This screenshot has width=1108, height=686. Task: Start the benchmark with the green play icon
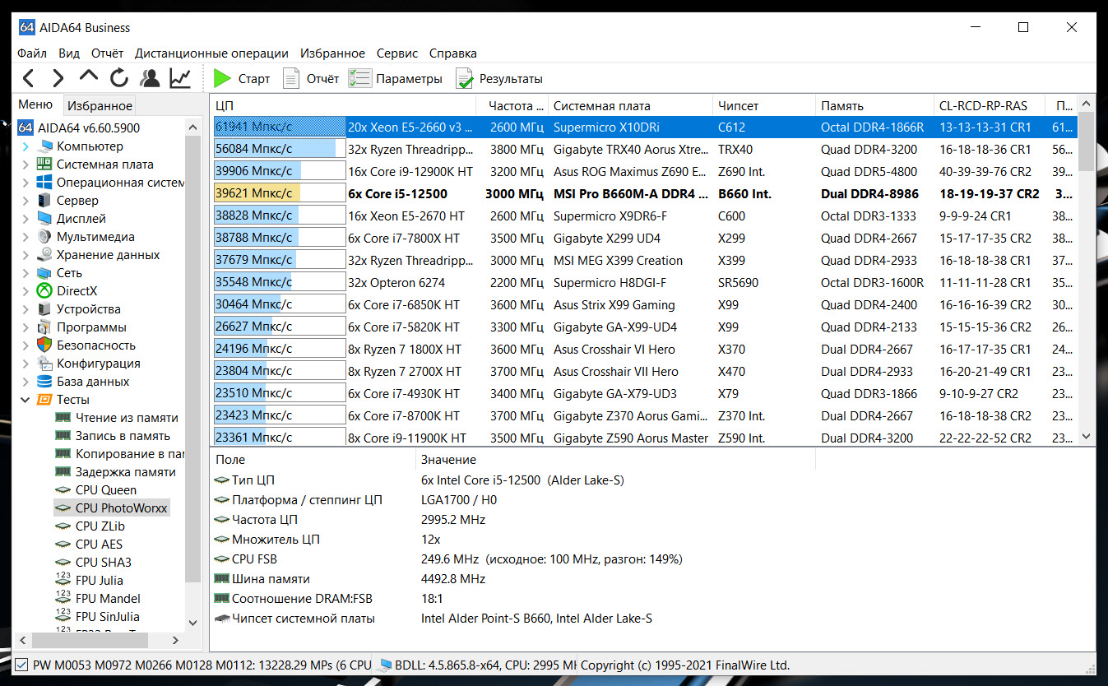(222, 78)
